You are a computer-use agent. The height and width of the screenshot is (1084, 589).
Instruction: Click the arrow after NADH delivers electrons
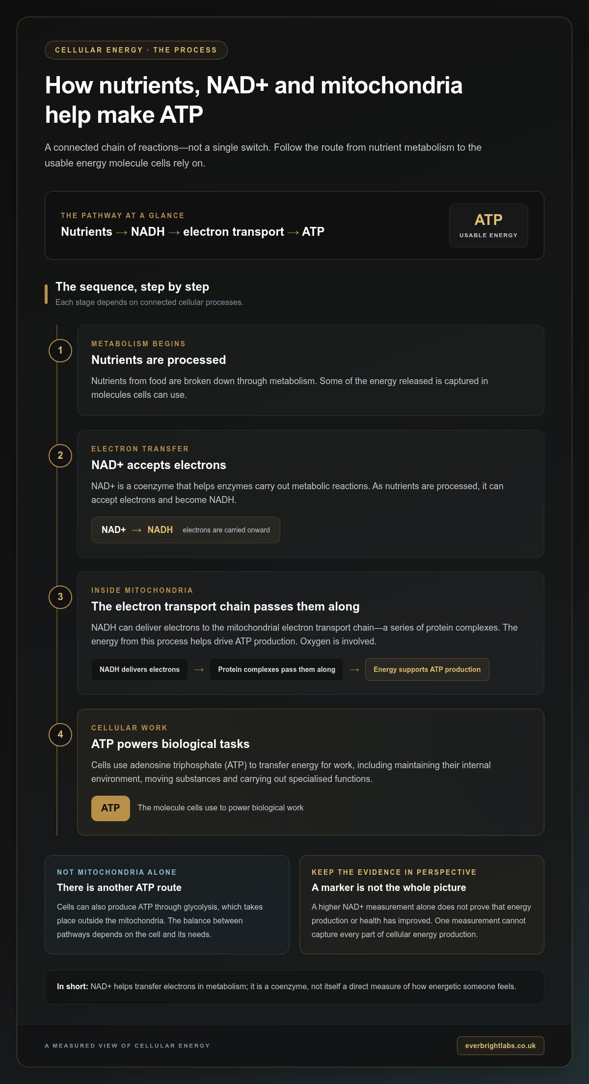[199, 669]
